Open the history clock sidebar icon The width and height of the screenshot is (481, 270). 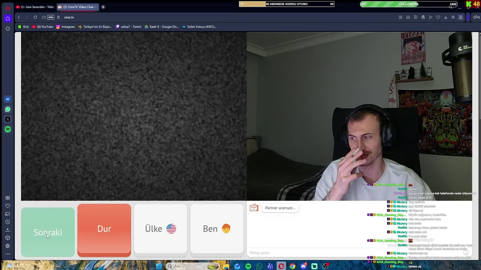point(8,222)
